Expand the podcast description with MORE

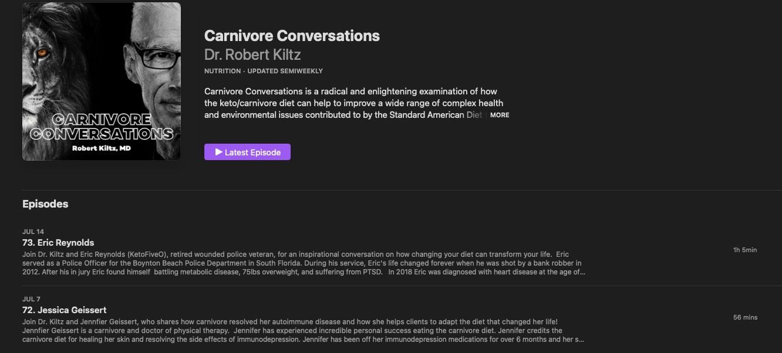pos(501,115)
